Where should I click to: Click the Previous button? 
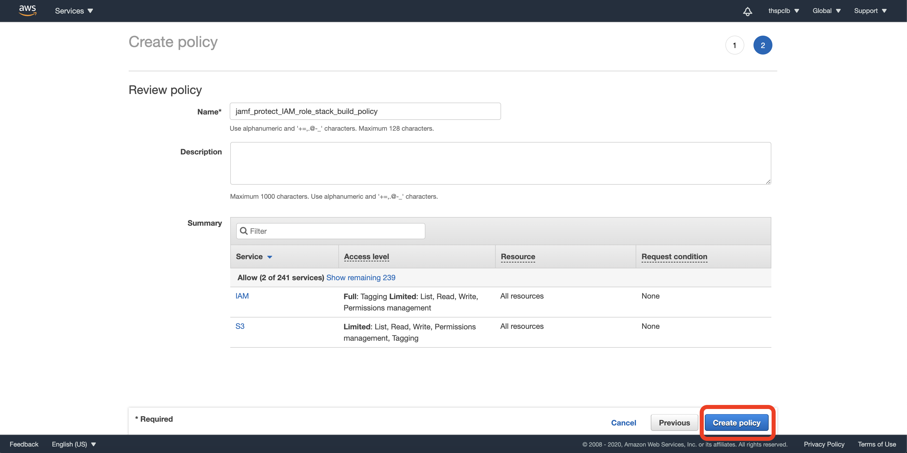click(x=674, y=423)
